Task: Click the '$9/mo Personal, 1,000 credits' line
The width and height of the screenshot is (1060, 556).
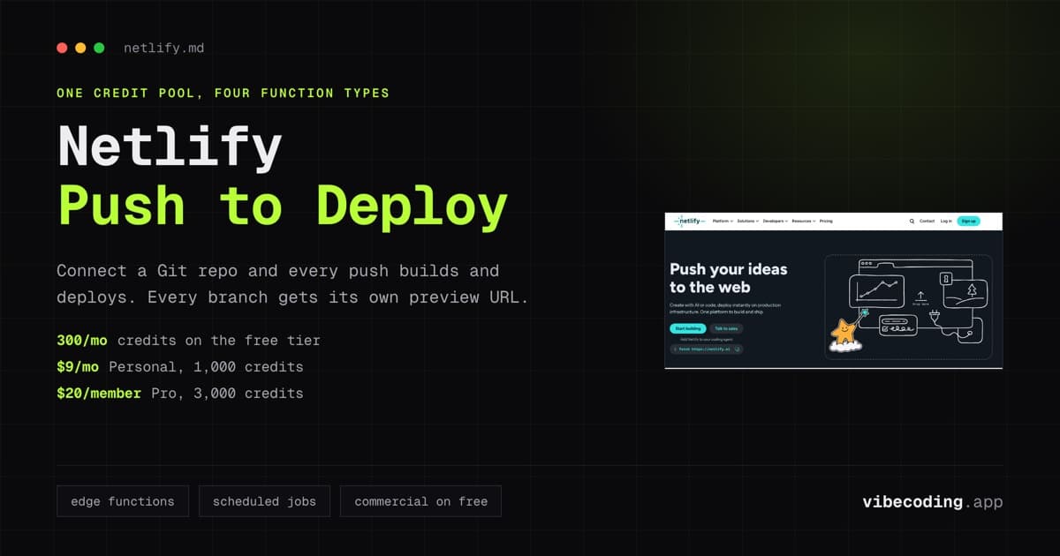Action: (180, 367)
